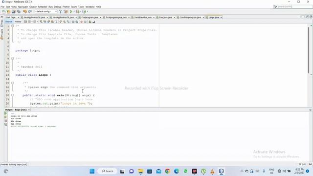Screen dimensions: 313x176
Task: Open the Tools menu
Action: point(81,7)
